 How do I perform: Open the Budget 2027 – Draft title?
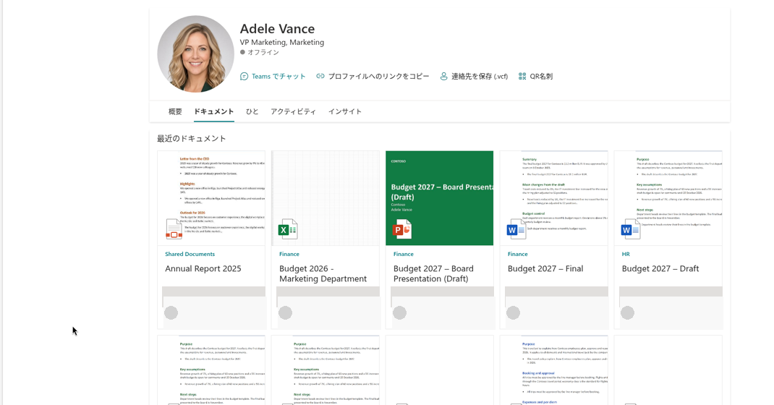coord(660,269)
